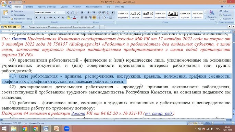The image size is (235, 132).
Task: Open the PowerPoint icon in taskbar
Action: 56,129
